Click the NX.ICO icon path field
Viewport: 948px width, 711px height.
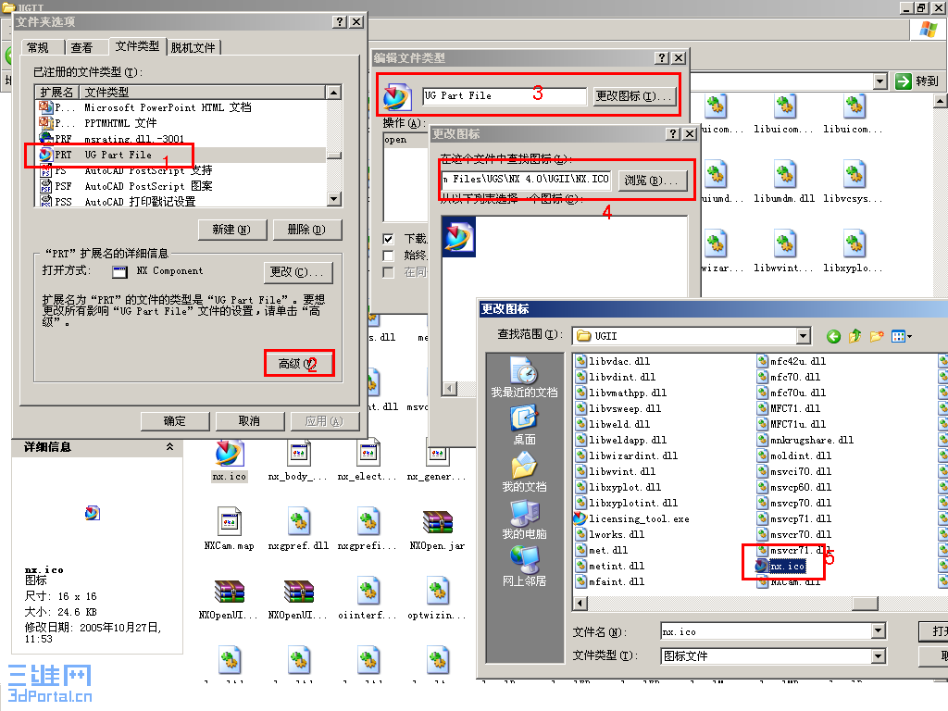pyautogui.click(x=526, y=180)
